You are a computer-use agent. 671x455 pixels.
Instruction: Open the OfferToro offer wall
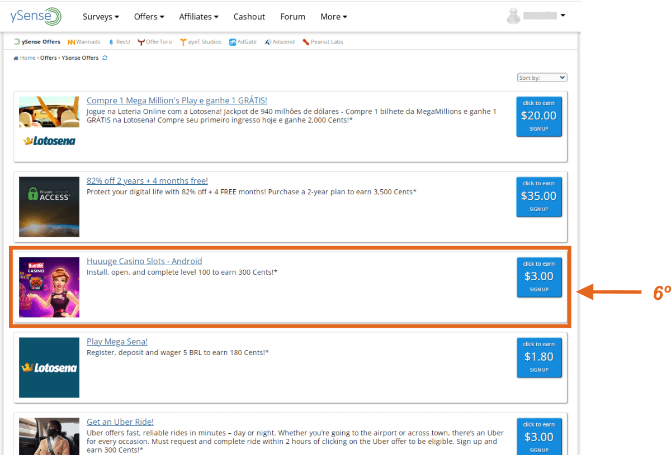tap(155, 42)
